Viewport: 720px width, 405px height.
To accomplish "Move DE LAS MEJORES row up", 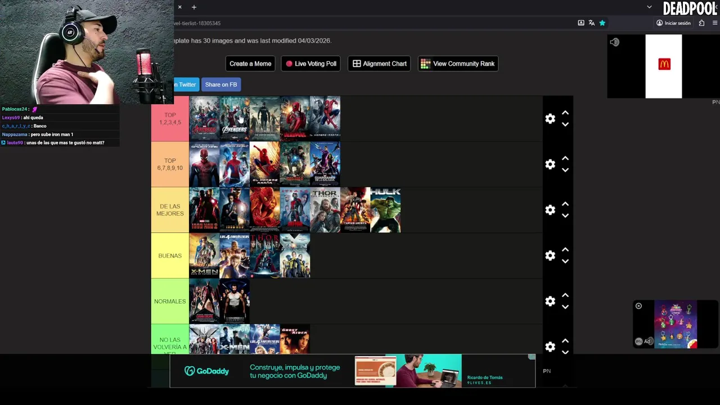I will tap(565, 204).
